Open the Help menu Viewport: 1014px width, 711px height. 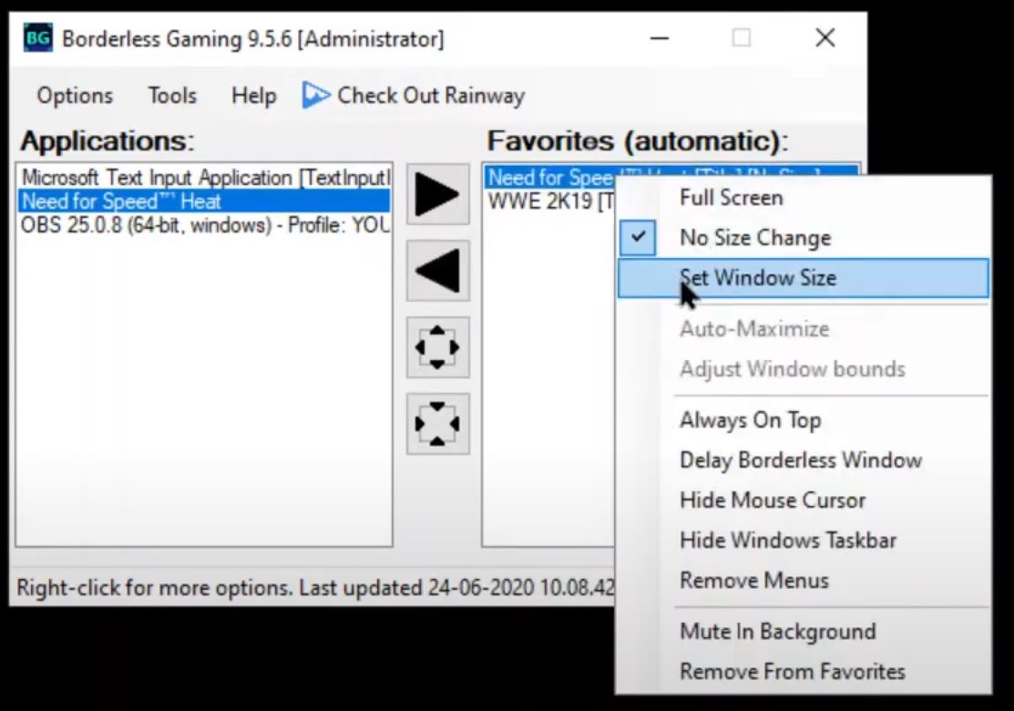[253, 96]
